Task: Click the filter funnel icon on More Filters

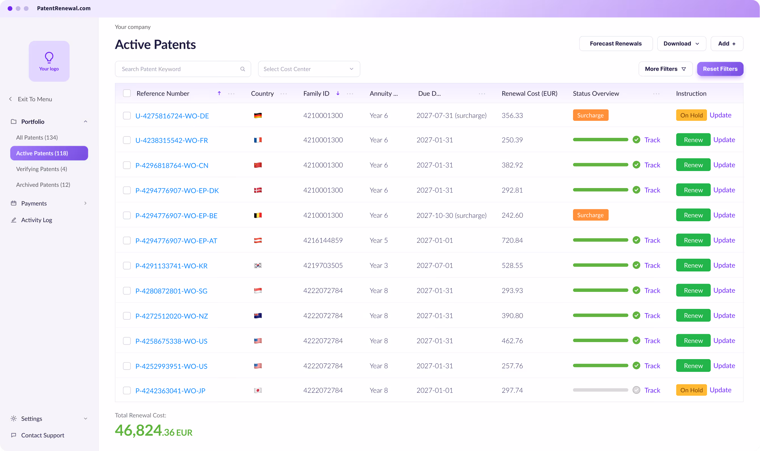Action: pyautogui.click(x=684, y=69)
